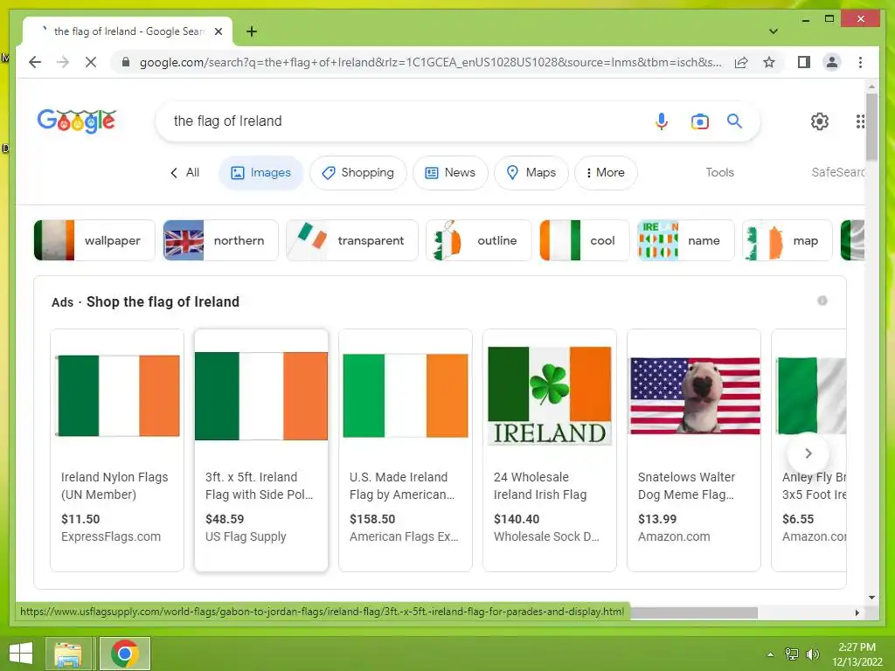Show hidden system tray icons

(x=771, y=654)
